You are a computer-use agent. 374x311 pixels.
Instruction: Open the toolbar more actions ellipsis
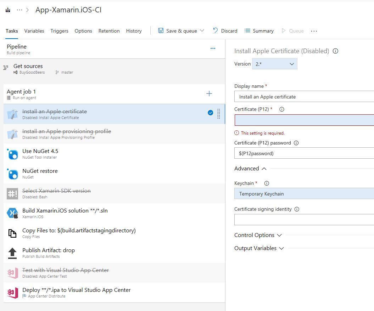(314, 31)
